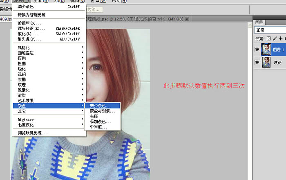
Task: Switch to the 图层 panel tab
Action: tap(259, 22)
